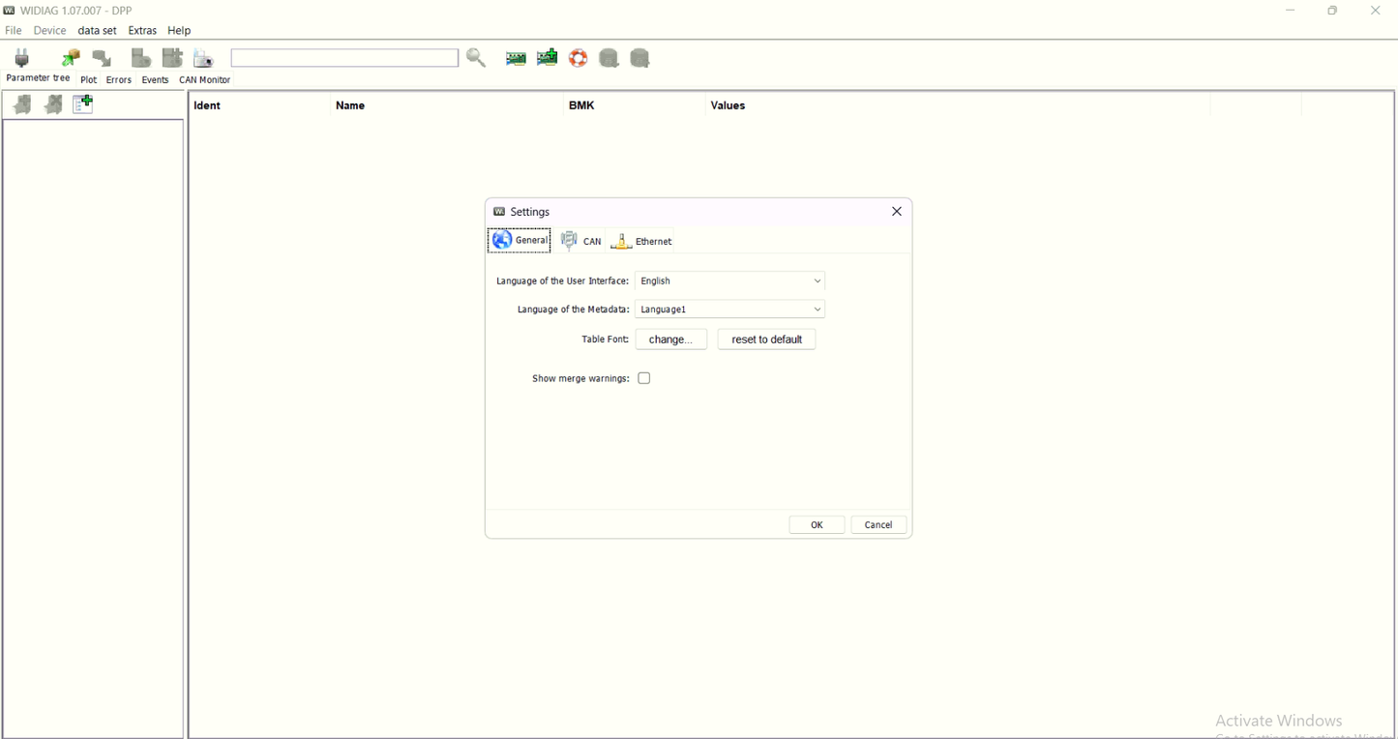Open the Extras menu

point(142,31)
